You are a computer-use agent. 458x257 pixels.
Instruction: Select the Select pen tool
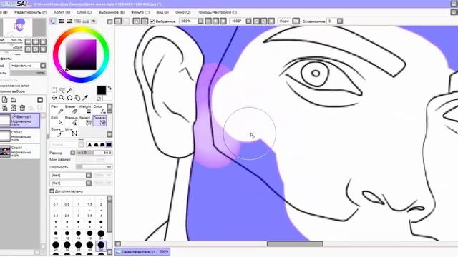[x=85, y=121]
